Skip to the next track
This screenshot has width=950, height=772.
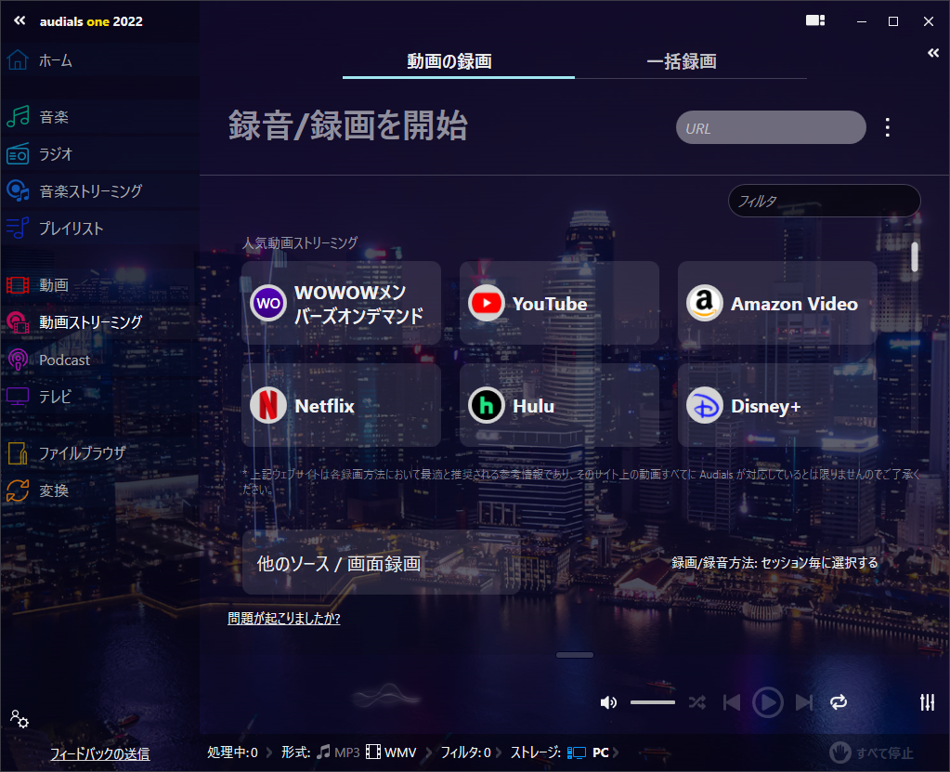[x=803, y=702]
